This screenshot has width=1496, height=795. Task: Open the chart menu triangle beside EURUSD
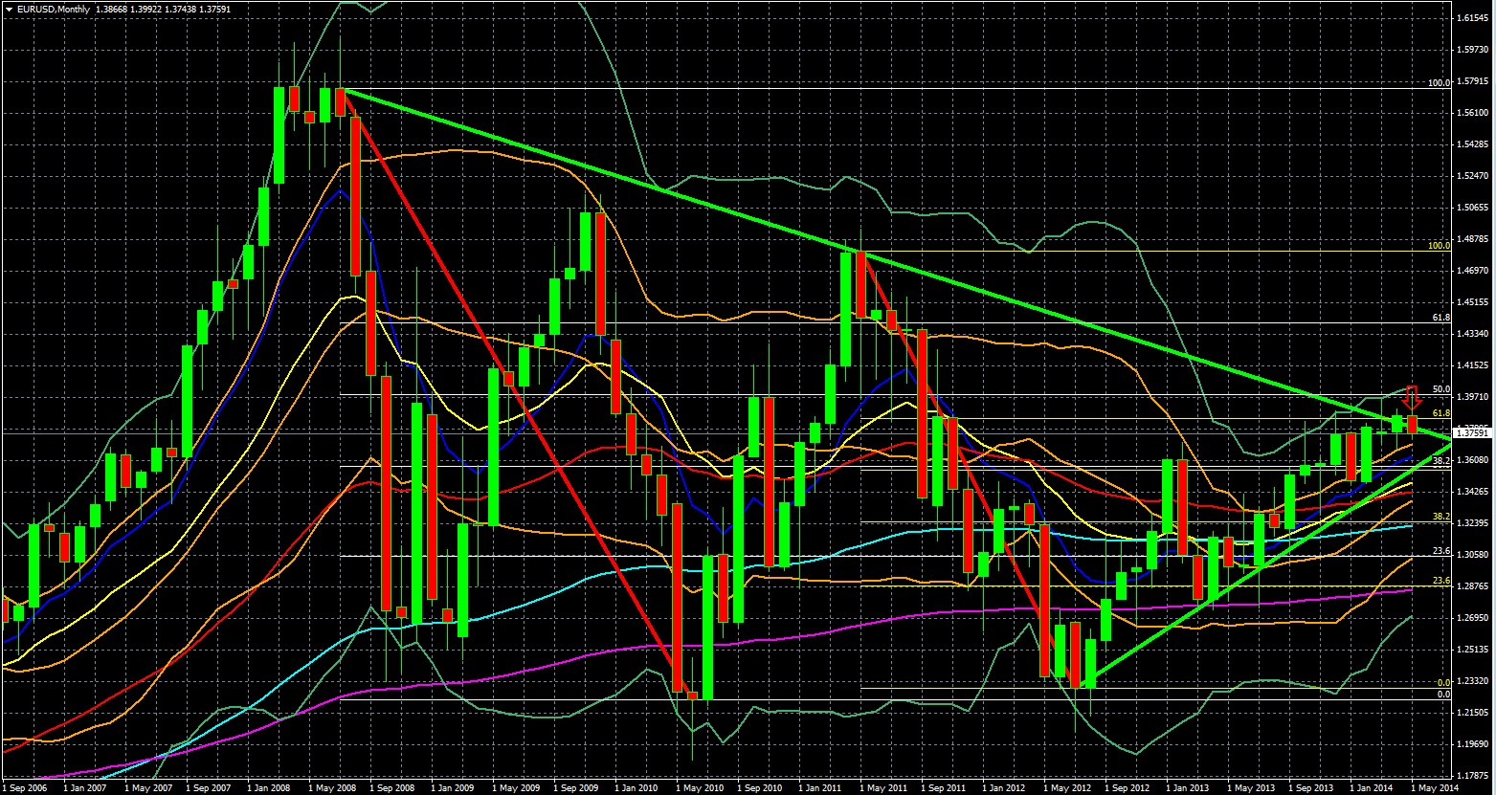tap(8, 9)
